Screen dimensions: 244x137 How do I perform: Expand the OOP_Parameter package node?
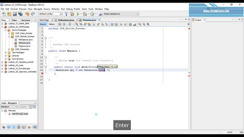click(x=9, y=49)
